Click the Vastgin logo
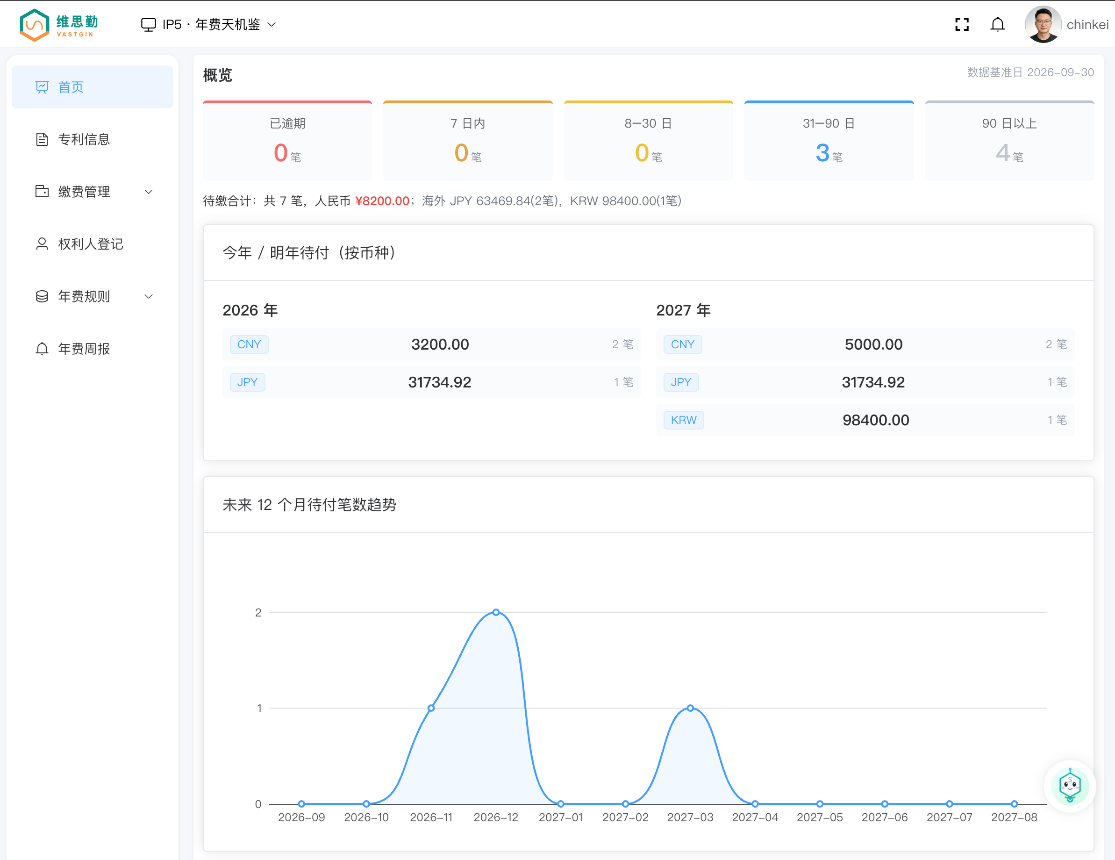The height and width of the screenshot is (860, 1115). pyautogui.click(x=59, y=24)
